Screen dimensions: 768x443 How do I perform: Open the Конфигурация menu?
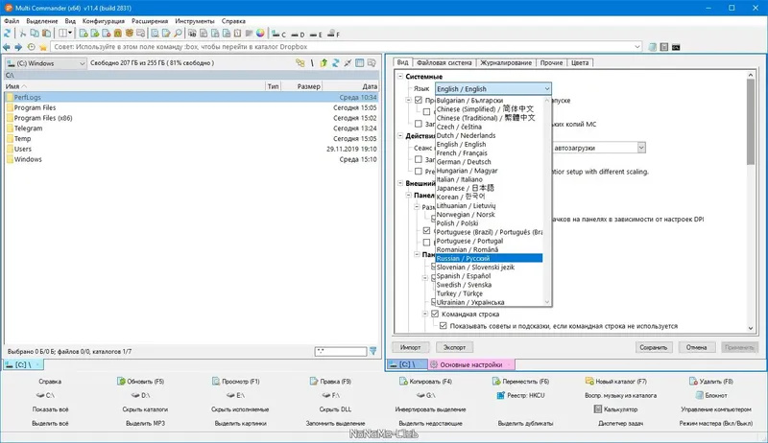(x=104, y=21)
